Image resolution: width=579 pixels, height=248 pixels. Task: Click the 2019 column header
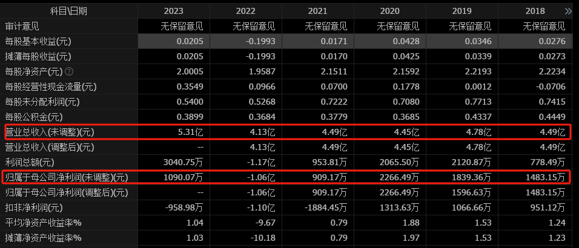click(x=462, y=11)
